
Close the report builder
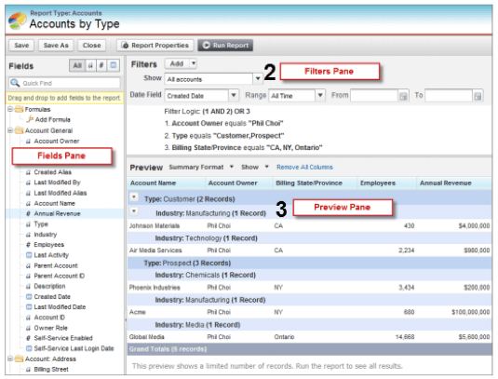tap(91, 45)
